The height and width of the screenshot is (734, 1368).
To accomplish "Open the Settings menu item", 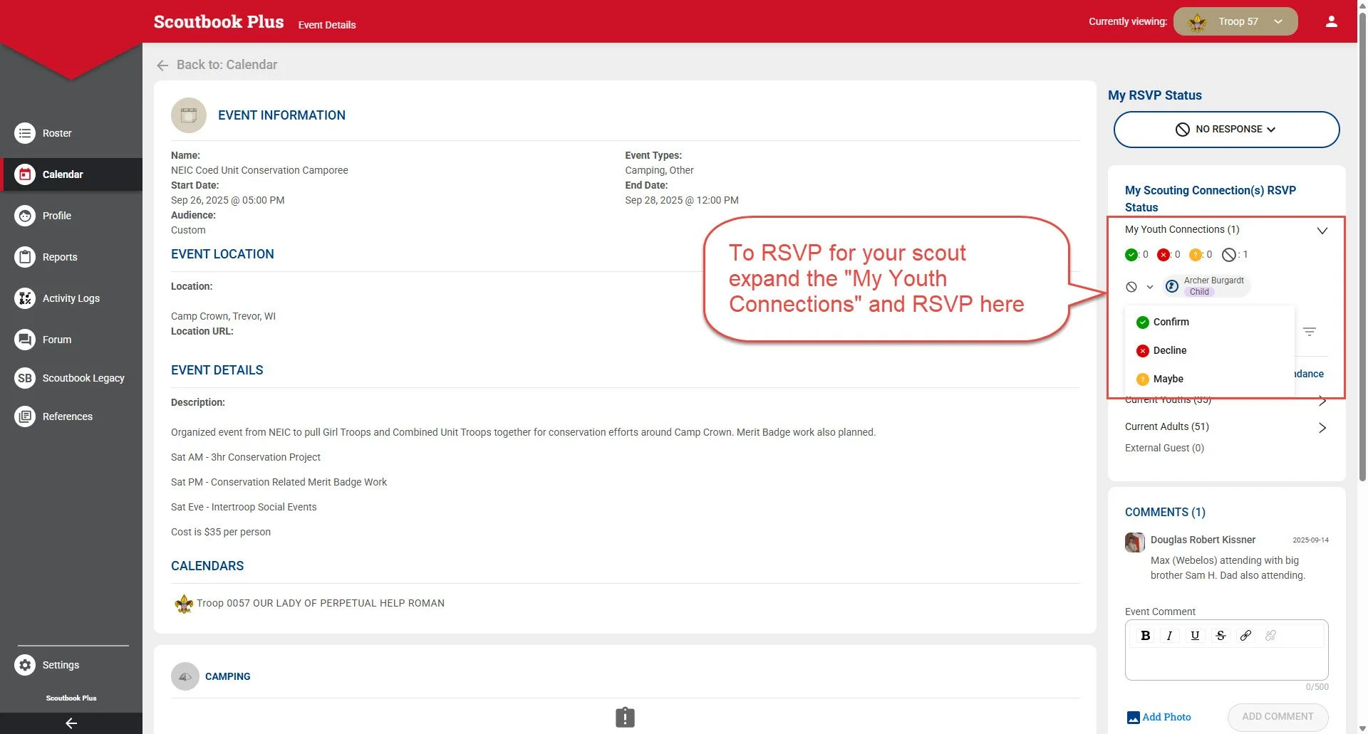I will [x=61, y=665].
